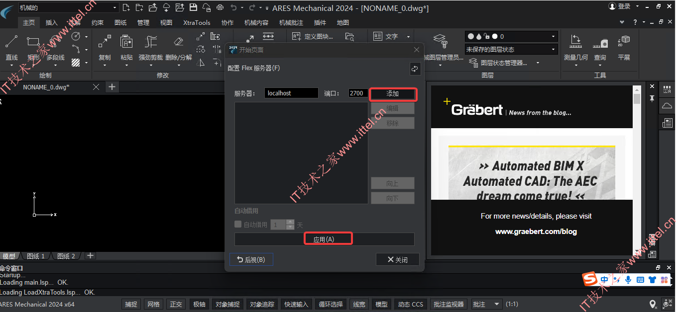Open Layer States Manager (图层状态管理器)
Viewport: 676px width, 312px height.
point(498,63)
